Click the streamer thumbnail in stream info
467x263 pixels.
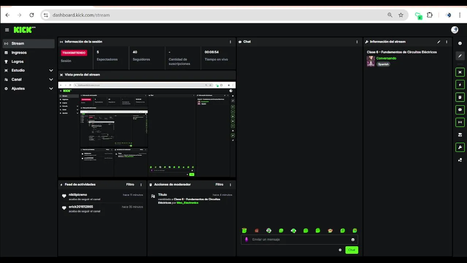pyautogui.click(x=371, y=61)
